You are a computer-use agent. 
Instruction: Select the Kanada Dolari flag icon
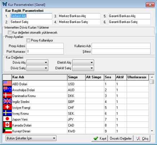pos(7,125)
